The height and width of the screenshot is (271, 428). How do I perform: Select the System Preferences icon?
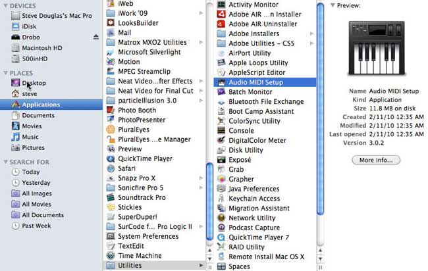click(x=111, y=236)
